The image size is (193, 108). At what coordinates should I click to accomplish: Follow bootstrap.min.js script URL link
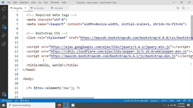[x=113, y=56]
